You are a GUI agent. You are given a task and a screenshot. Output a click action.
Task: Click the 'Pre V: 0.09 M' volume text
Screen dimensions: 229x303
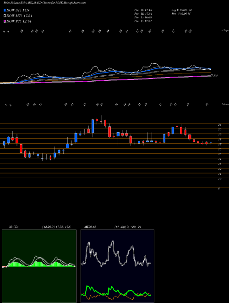[x=181, y=14]
